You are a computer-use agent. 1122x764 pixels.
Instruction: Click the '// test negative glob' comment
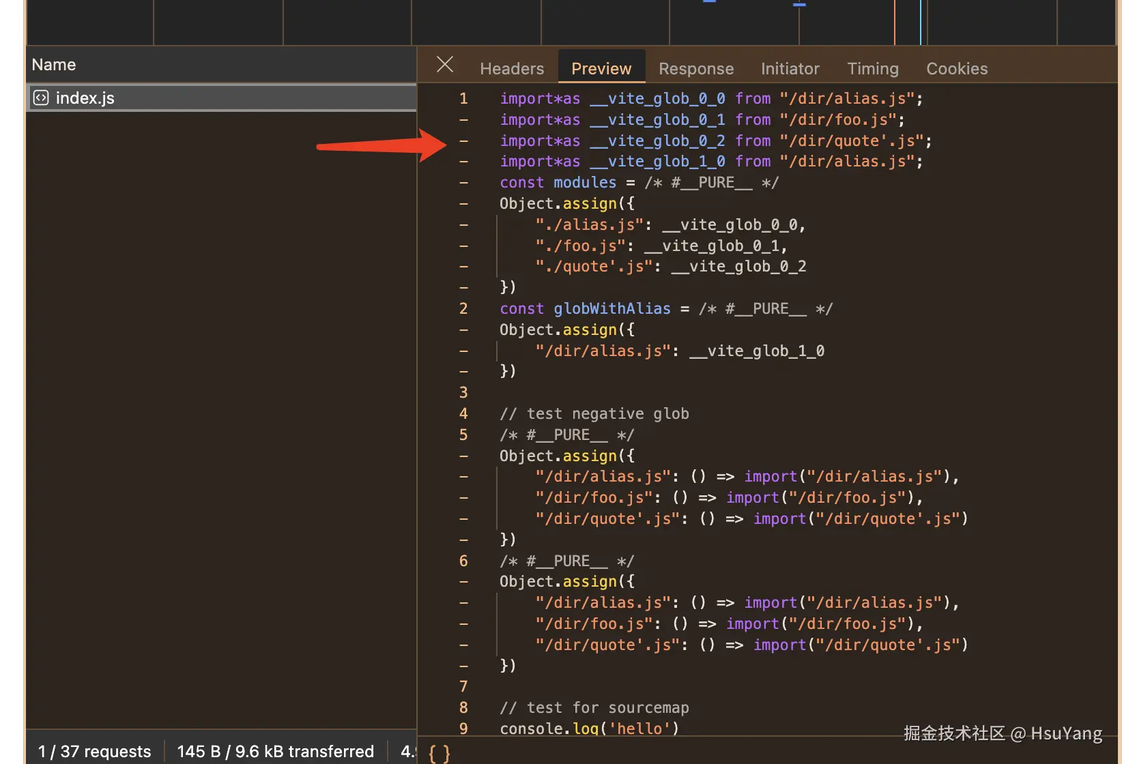coord(594,414)
